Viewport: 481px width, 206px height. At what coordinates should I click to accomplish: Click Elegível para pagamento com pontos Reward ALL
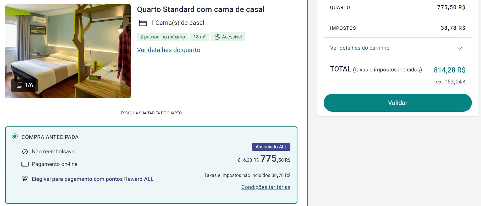coord(92,179)
